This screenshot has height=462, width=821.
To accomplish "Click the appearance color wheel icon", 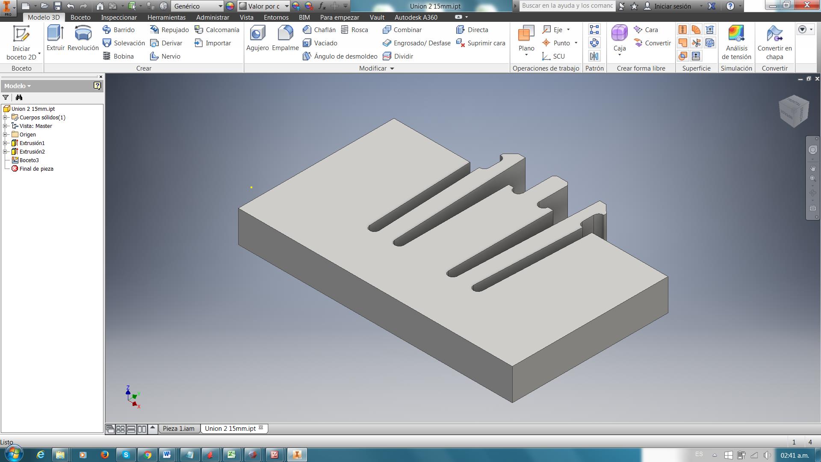I will [230, 6].
